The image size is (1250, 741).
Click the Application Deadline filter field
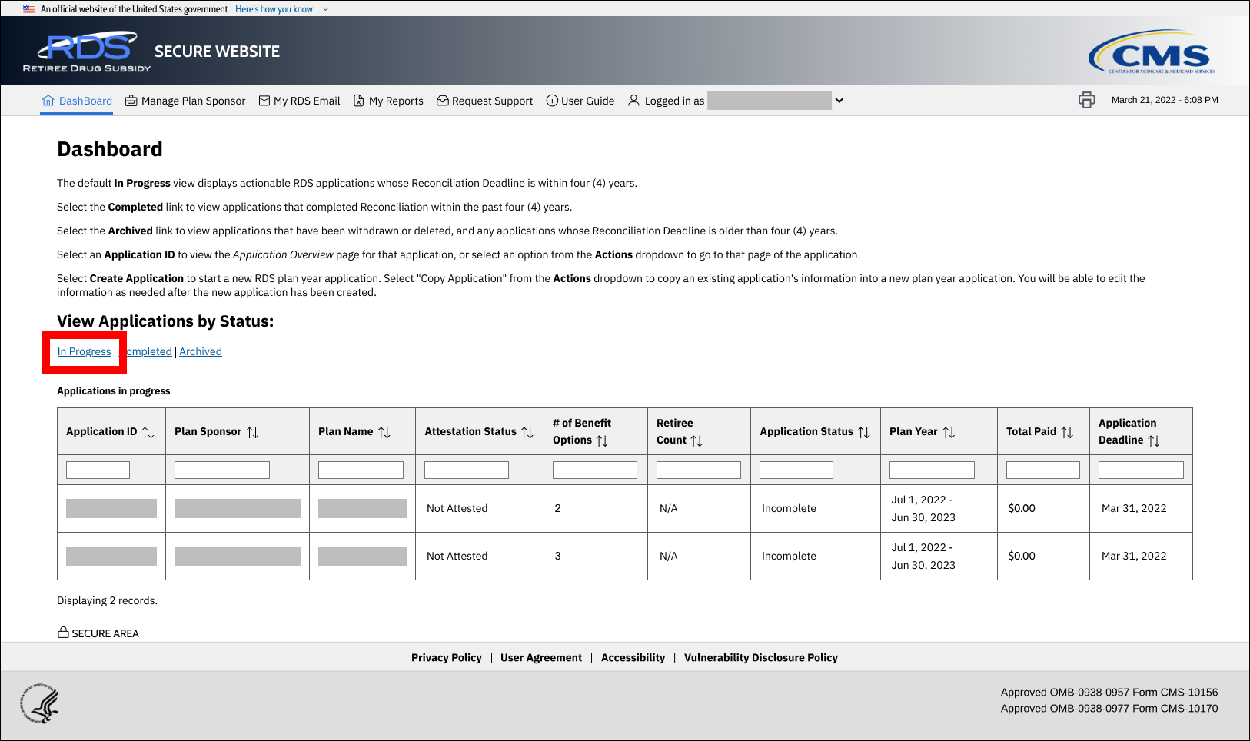(1141, 470)
